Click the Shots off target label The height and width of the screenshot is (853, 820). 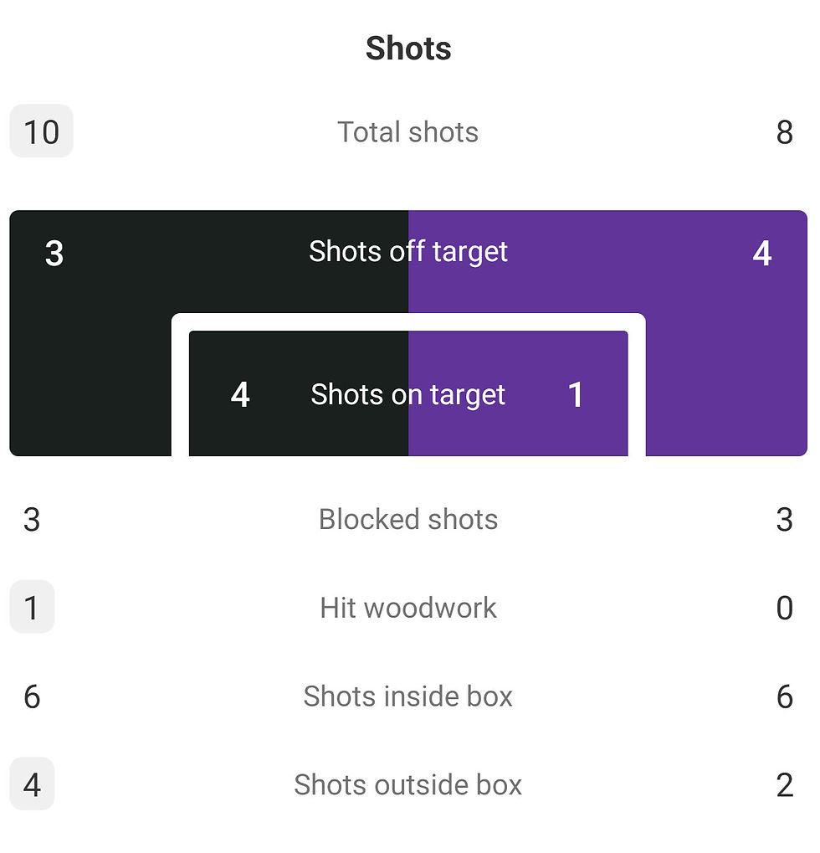point(407,251)
